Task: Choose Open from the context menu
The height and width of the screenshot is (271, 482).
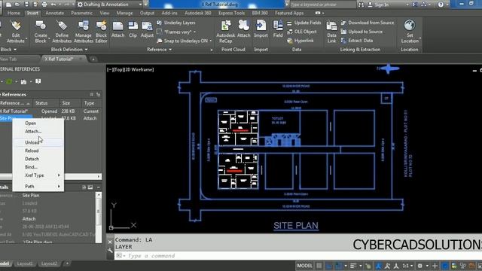Action: [x=38, y=123]
